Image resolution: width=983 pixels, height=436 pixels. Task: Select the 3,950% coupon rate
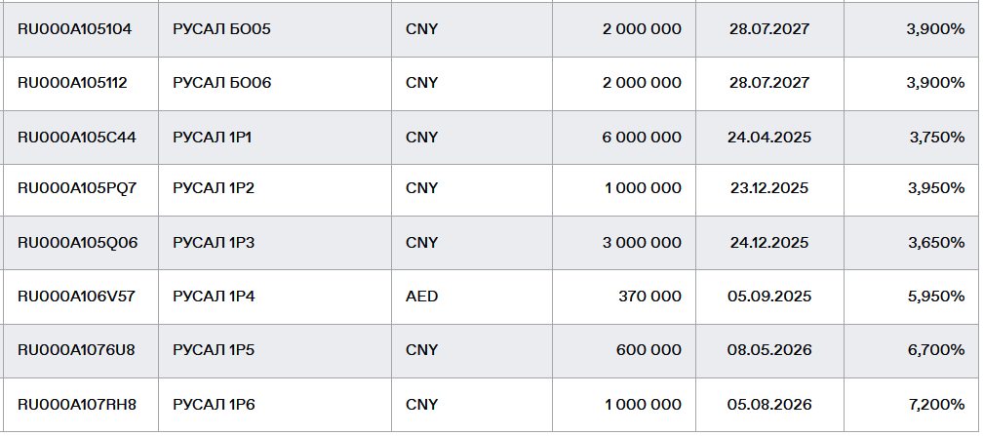(x=936, y=188)
